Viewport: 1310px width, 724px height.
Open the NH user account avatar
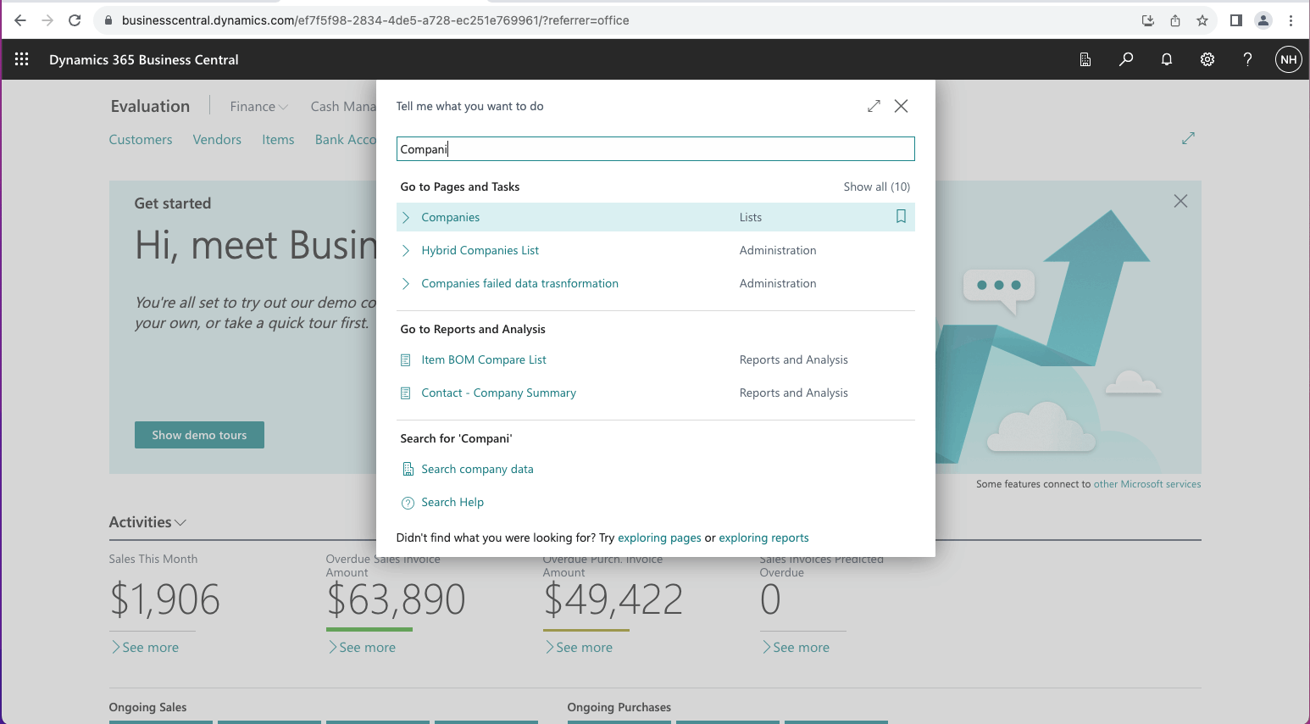pyautogui.click(x=1288, y=59)
